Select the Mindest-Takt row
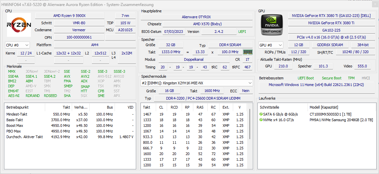 70,114
